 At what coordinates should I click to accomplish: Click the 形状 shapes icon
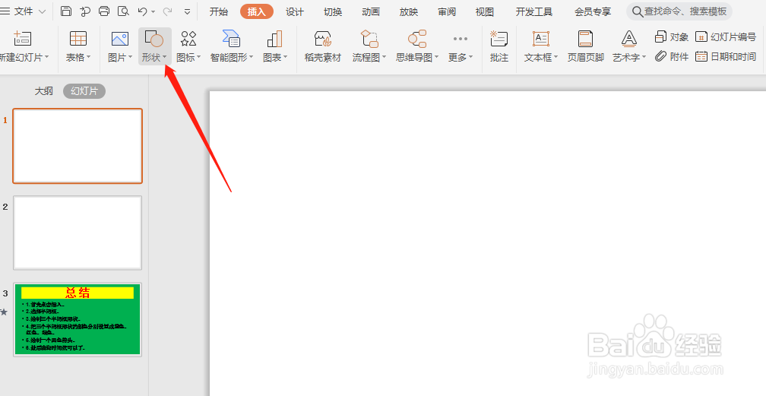click(154, 39)
